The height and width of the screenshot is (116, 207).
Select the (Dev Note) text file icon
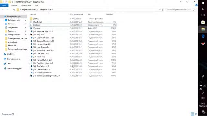(31, 22)
